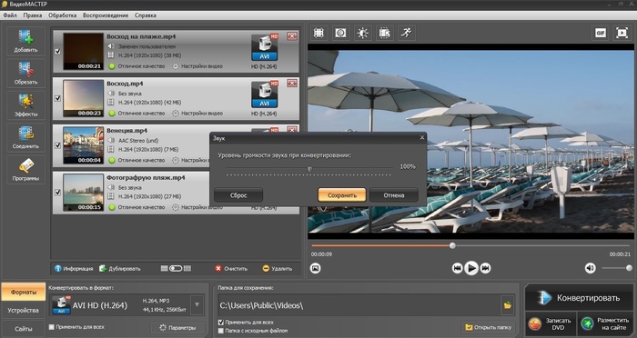Click the AVI format icon of Восход.mp4
Image resolution: width=637 pixels, height=338 pixels.
point(265,94)
